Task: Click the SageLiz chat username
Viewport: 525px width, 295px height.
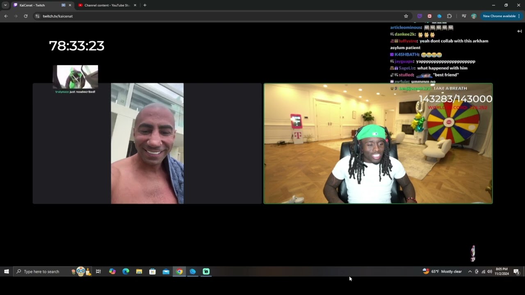Action: [406, 68]
